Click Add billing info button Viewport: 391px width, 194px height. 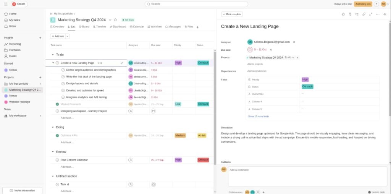point(363,4)
